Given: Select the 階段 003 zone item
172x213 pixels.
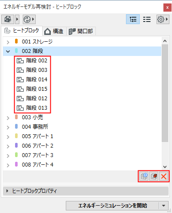Looking at the screenshot, I should (37, 70).
